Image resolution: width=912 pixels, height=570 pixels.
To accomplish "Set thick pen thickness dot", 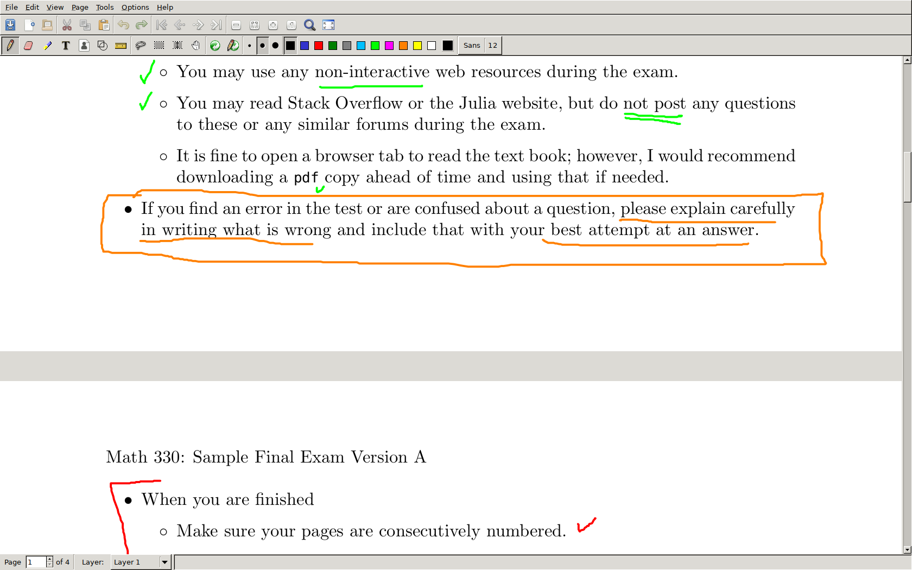I will coord(275,46).
